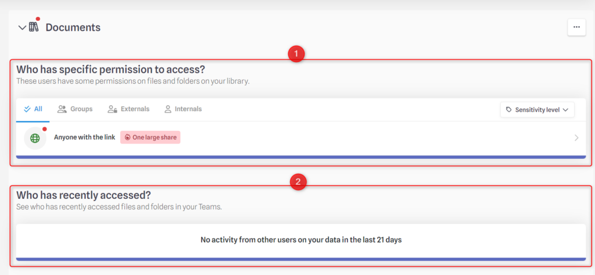Click the Externals locked user icon
Image resolution: width=595 pixels, height=275 pixels.
tap(112, 109)
